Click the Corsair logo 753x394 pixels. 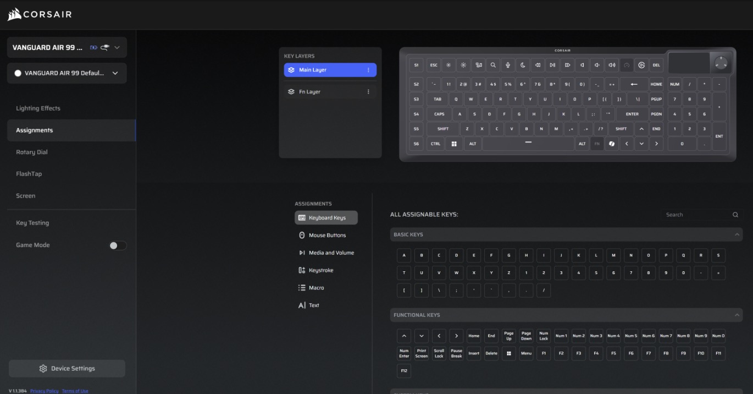point(40,14)
